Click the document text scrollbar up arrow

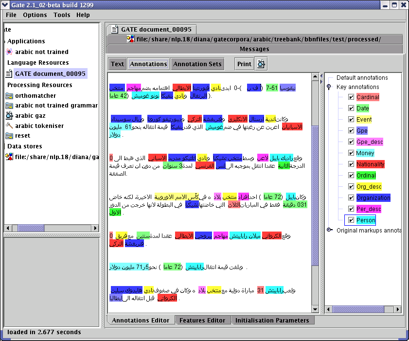tap(315, 76)
